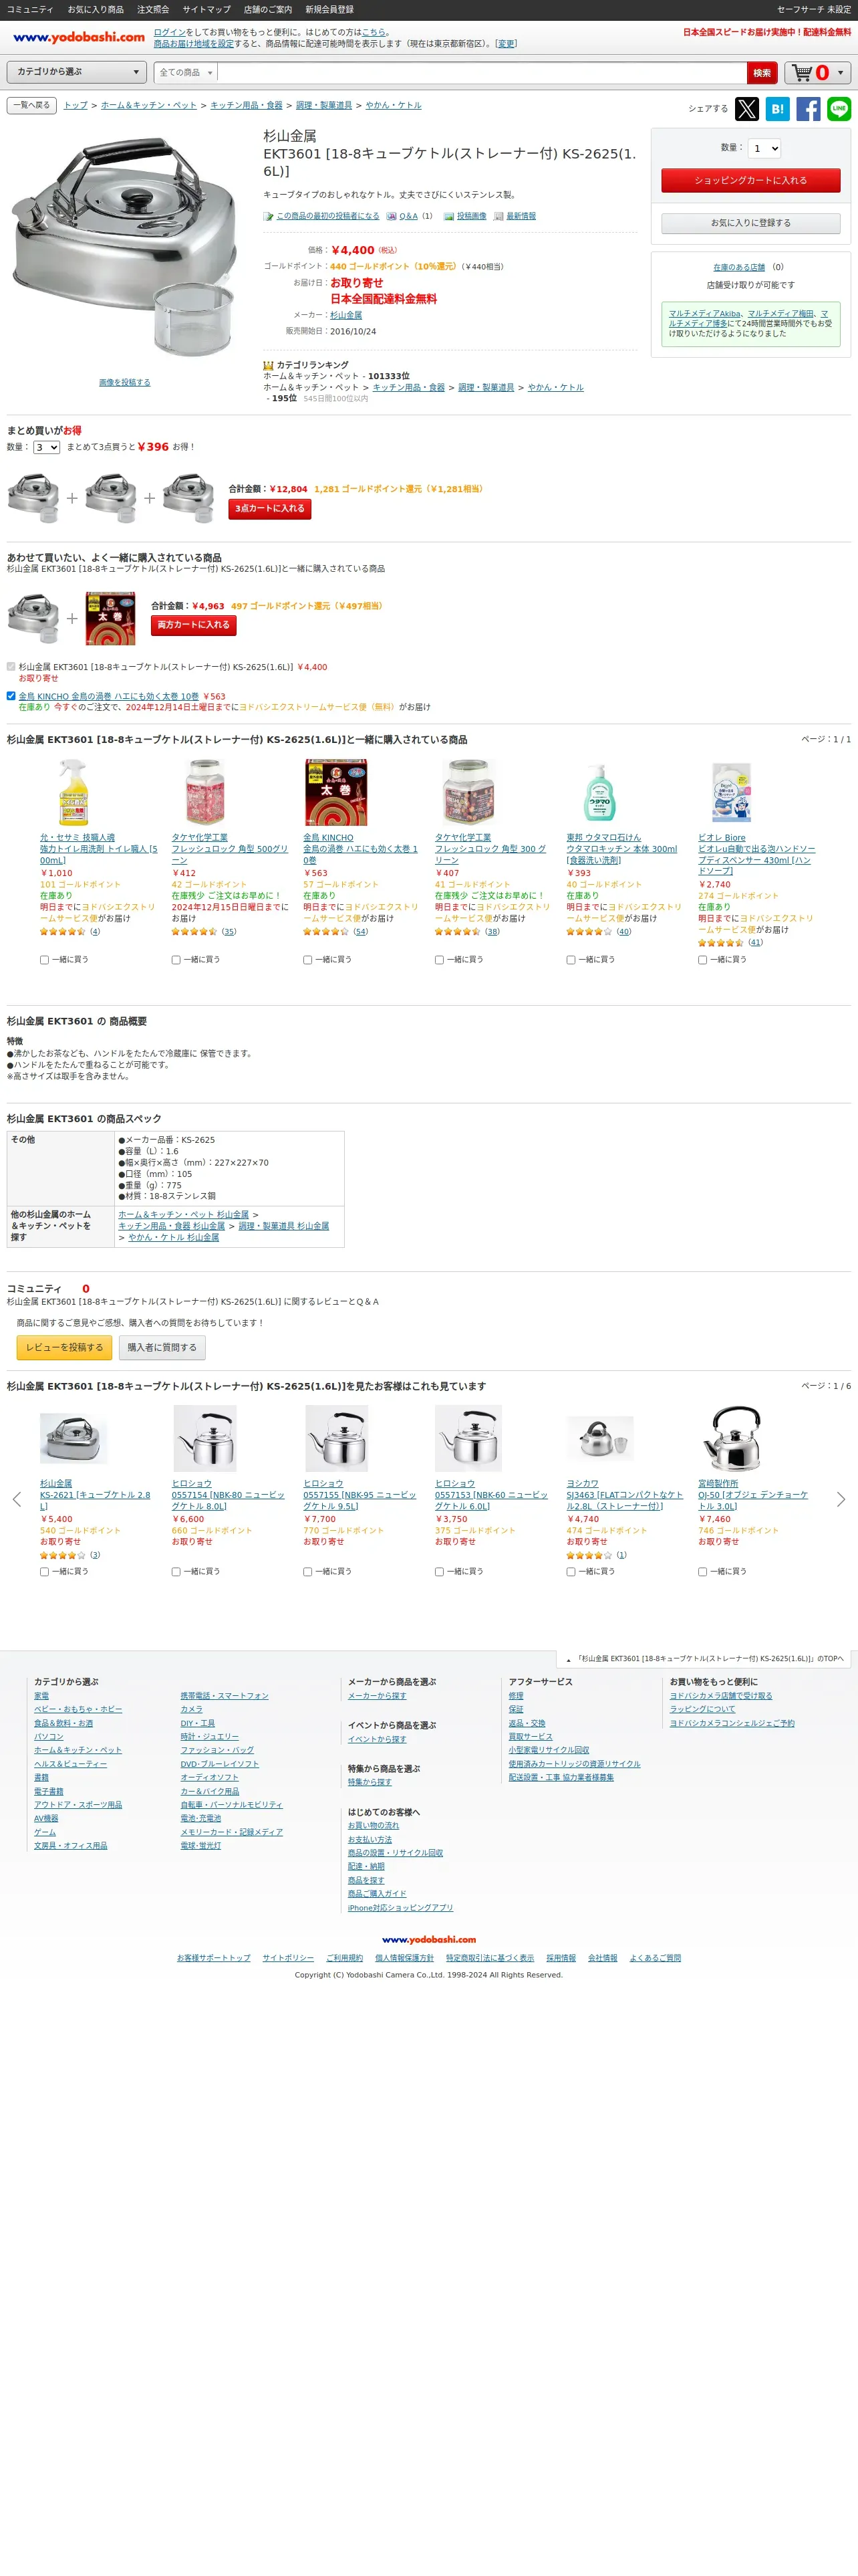Click the Yodobashi.com logo
Screen dimensions: 858x2576
pyautogui.click(x=79, y=37)
